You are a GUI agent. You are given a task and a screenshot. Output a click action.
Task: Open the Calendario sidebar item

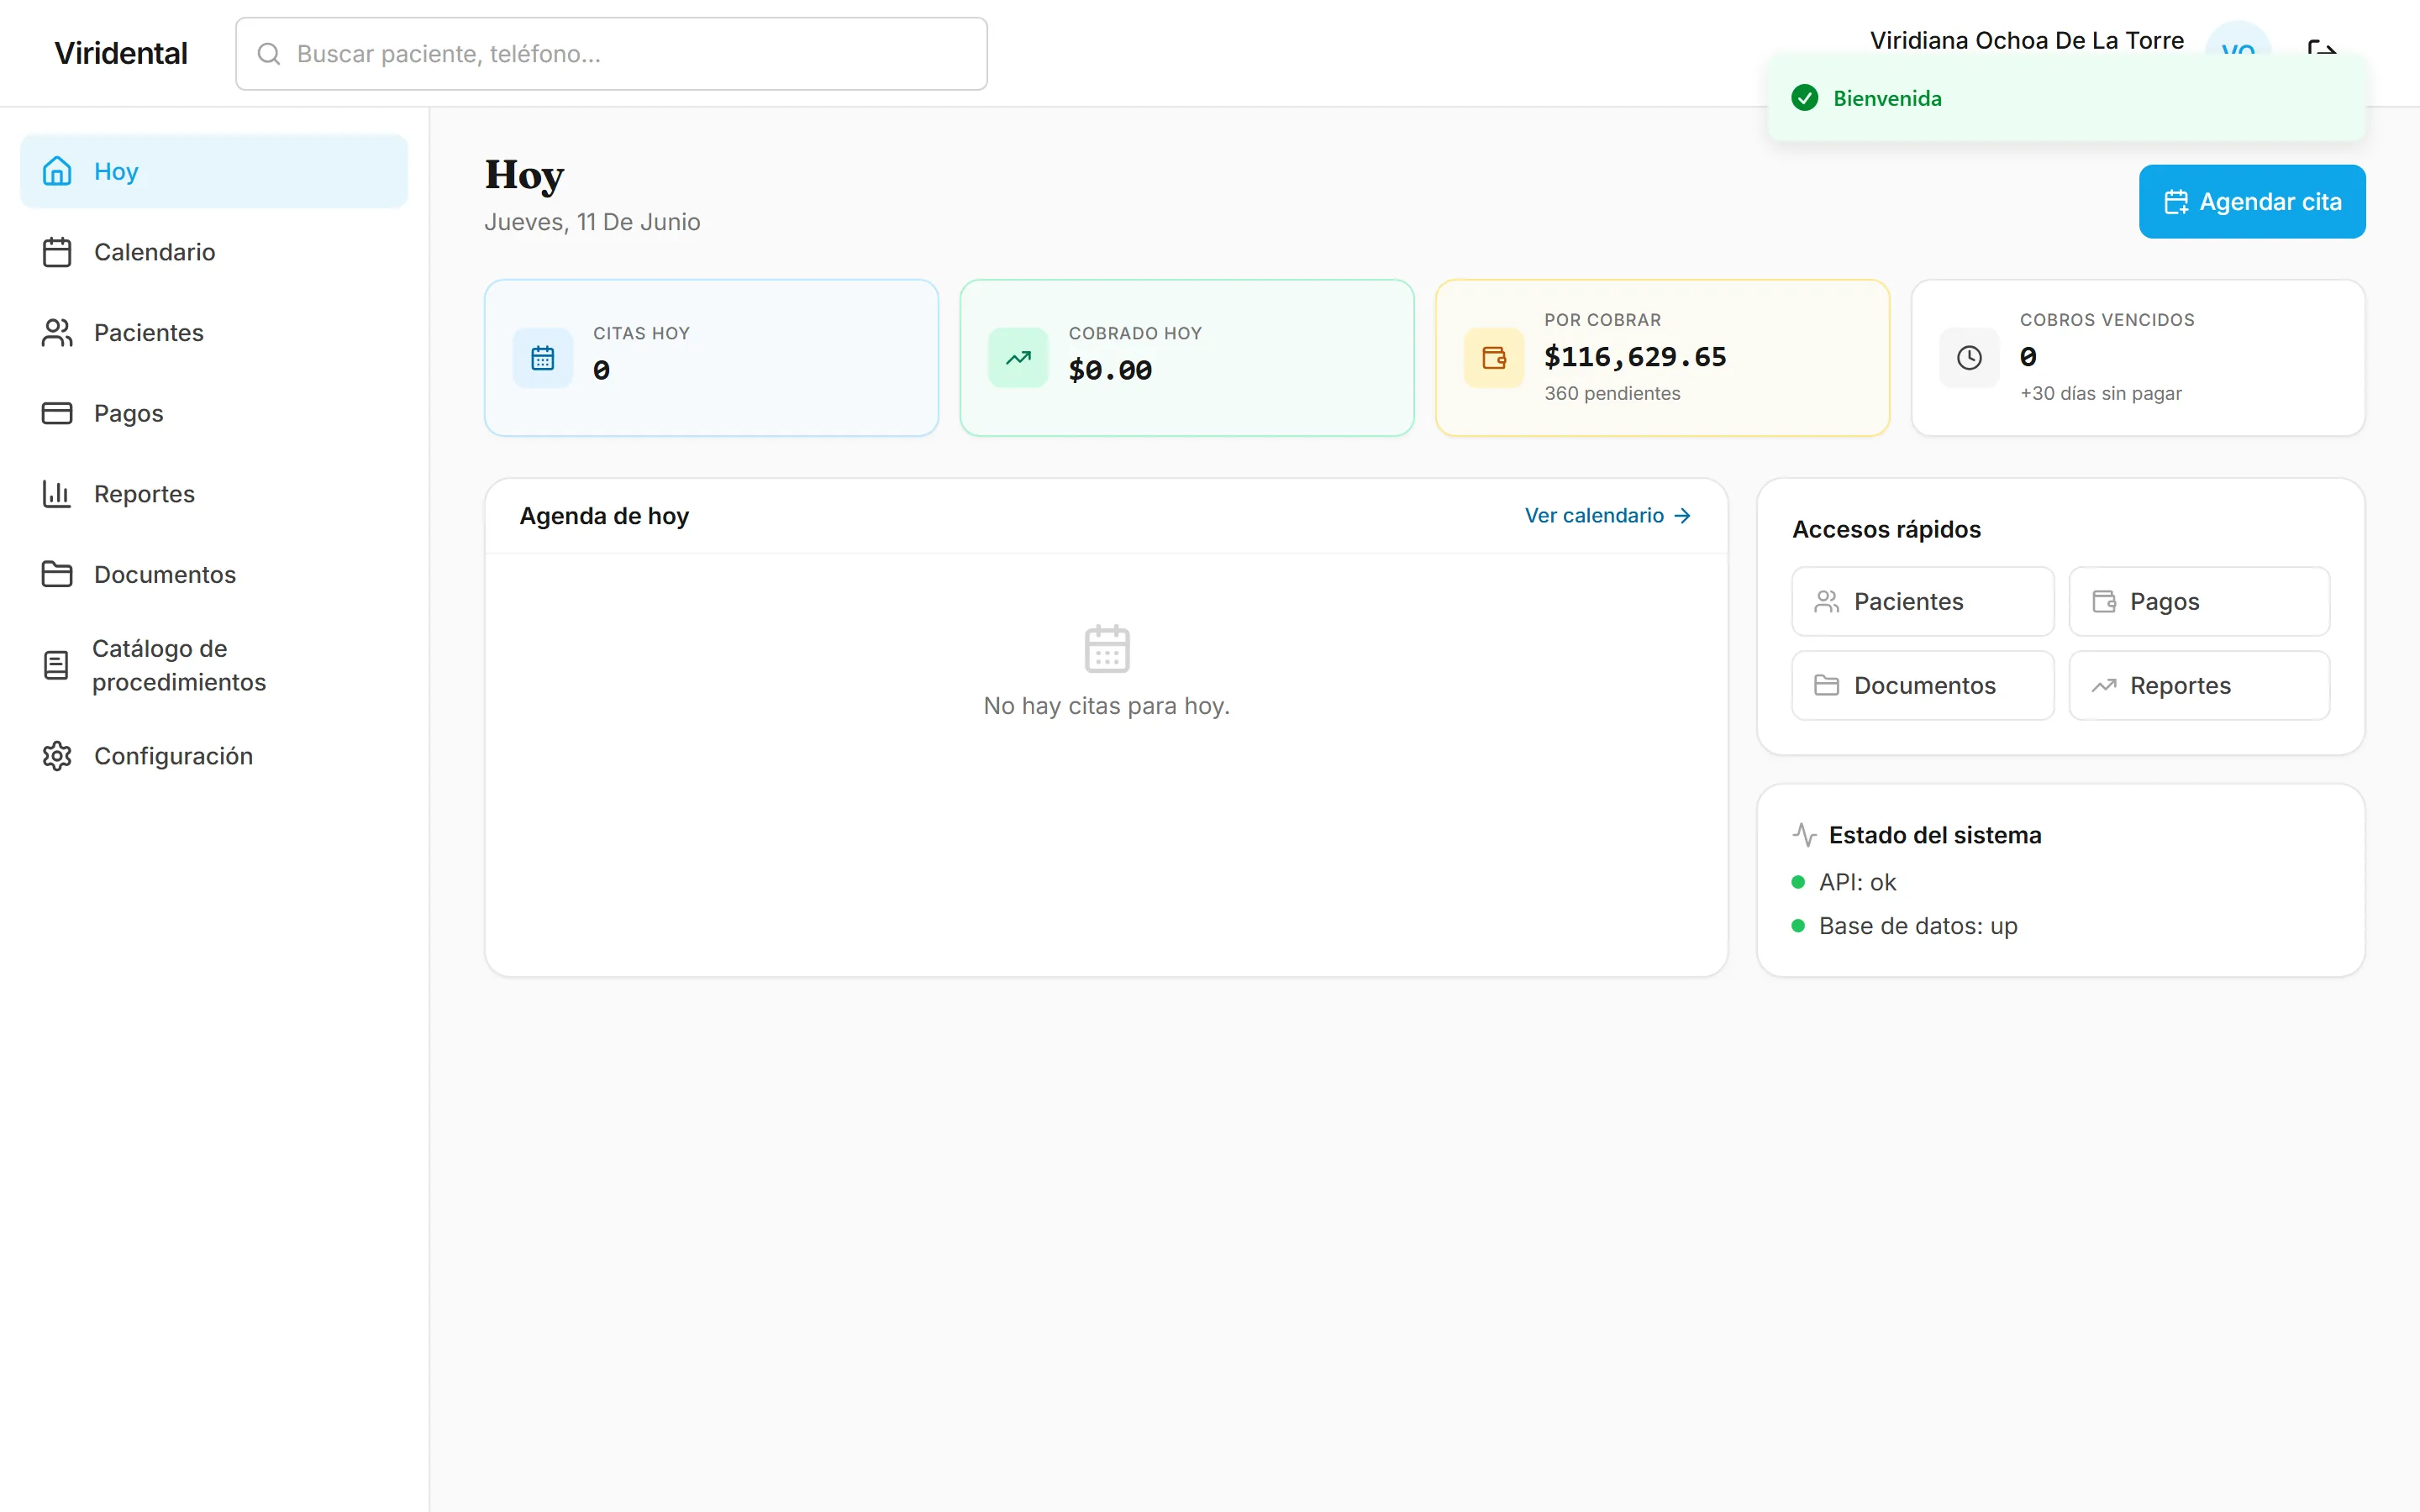pos(214,252)
